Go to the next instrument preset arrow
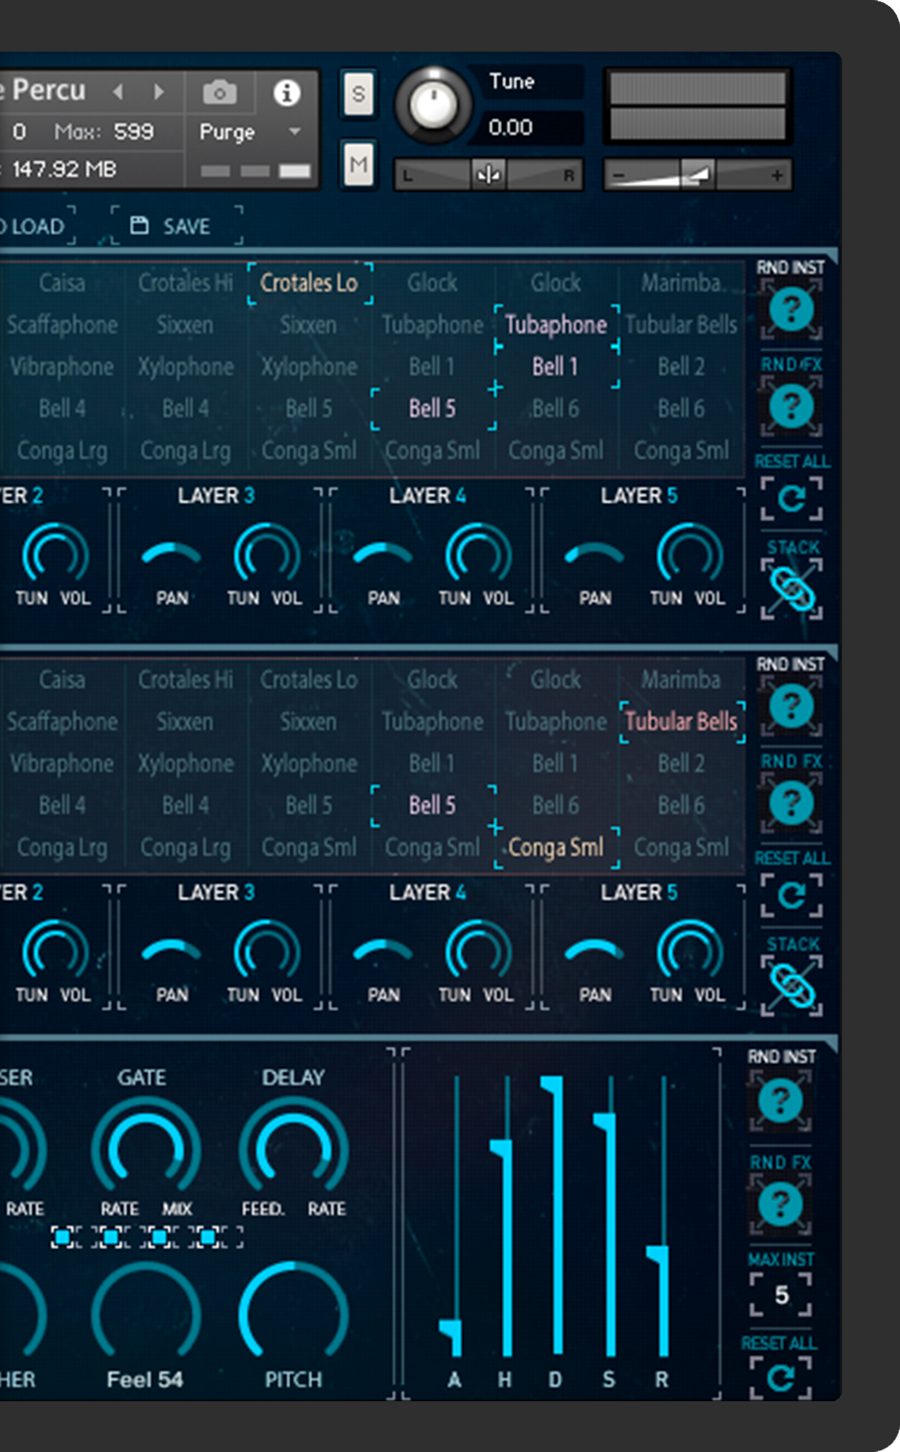Screen dimensions: 900x1452 [x=159, y=92]
